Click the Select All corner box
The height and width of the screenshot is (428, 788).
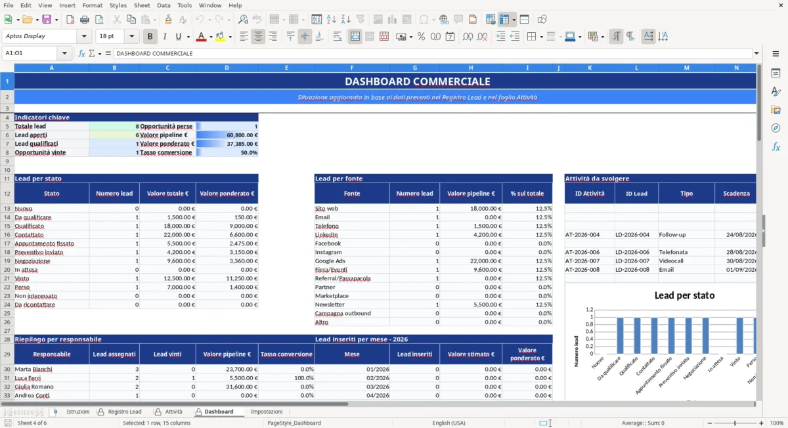coord(7,68)
